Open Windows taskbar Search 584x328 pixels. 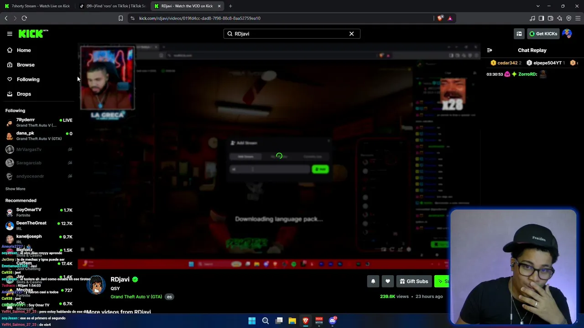point(266,321)
